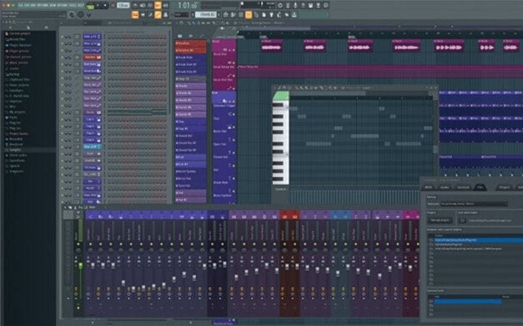This screenshot has width=523, height=326.
Task: Select highlighted blue folder row in settings list
Action: (x=479, y=240)
